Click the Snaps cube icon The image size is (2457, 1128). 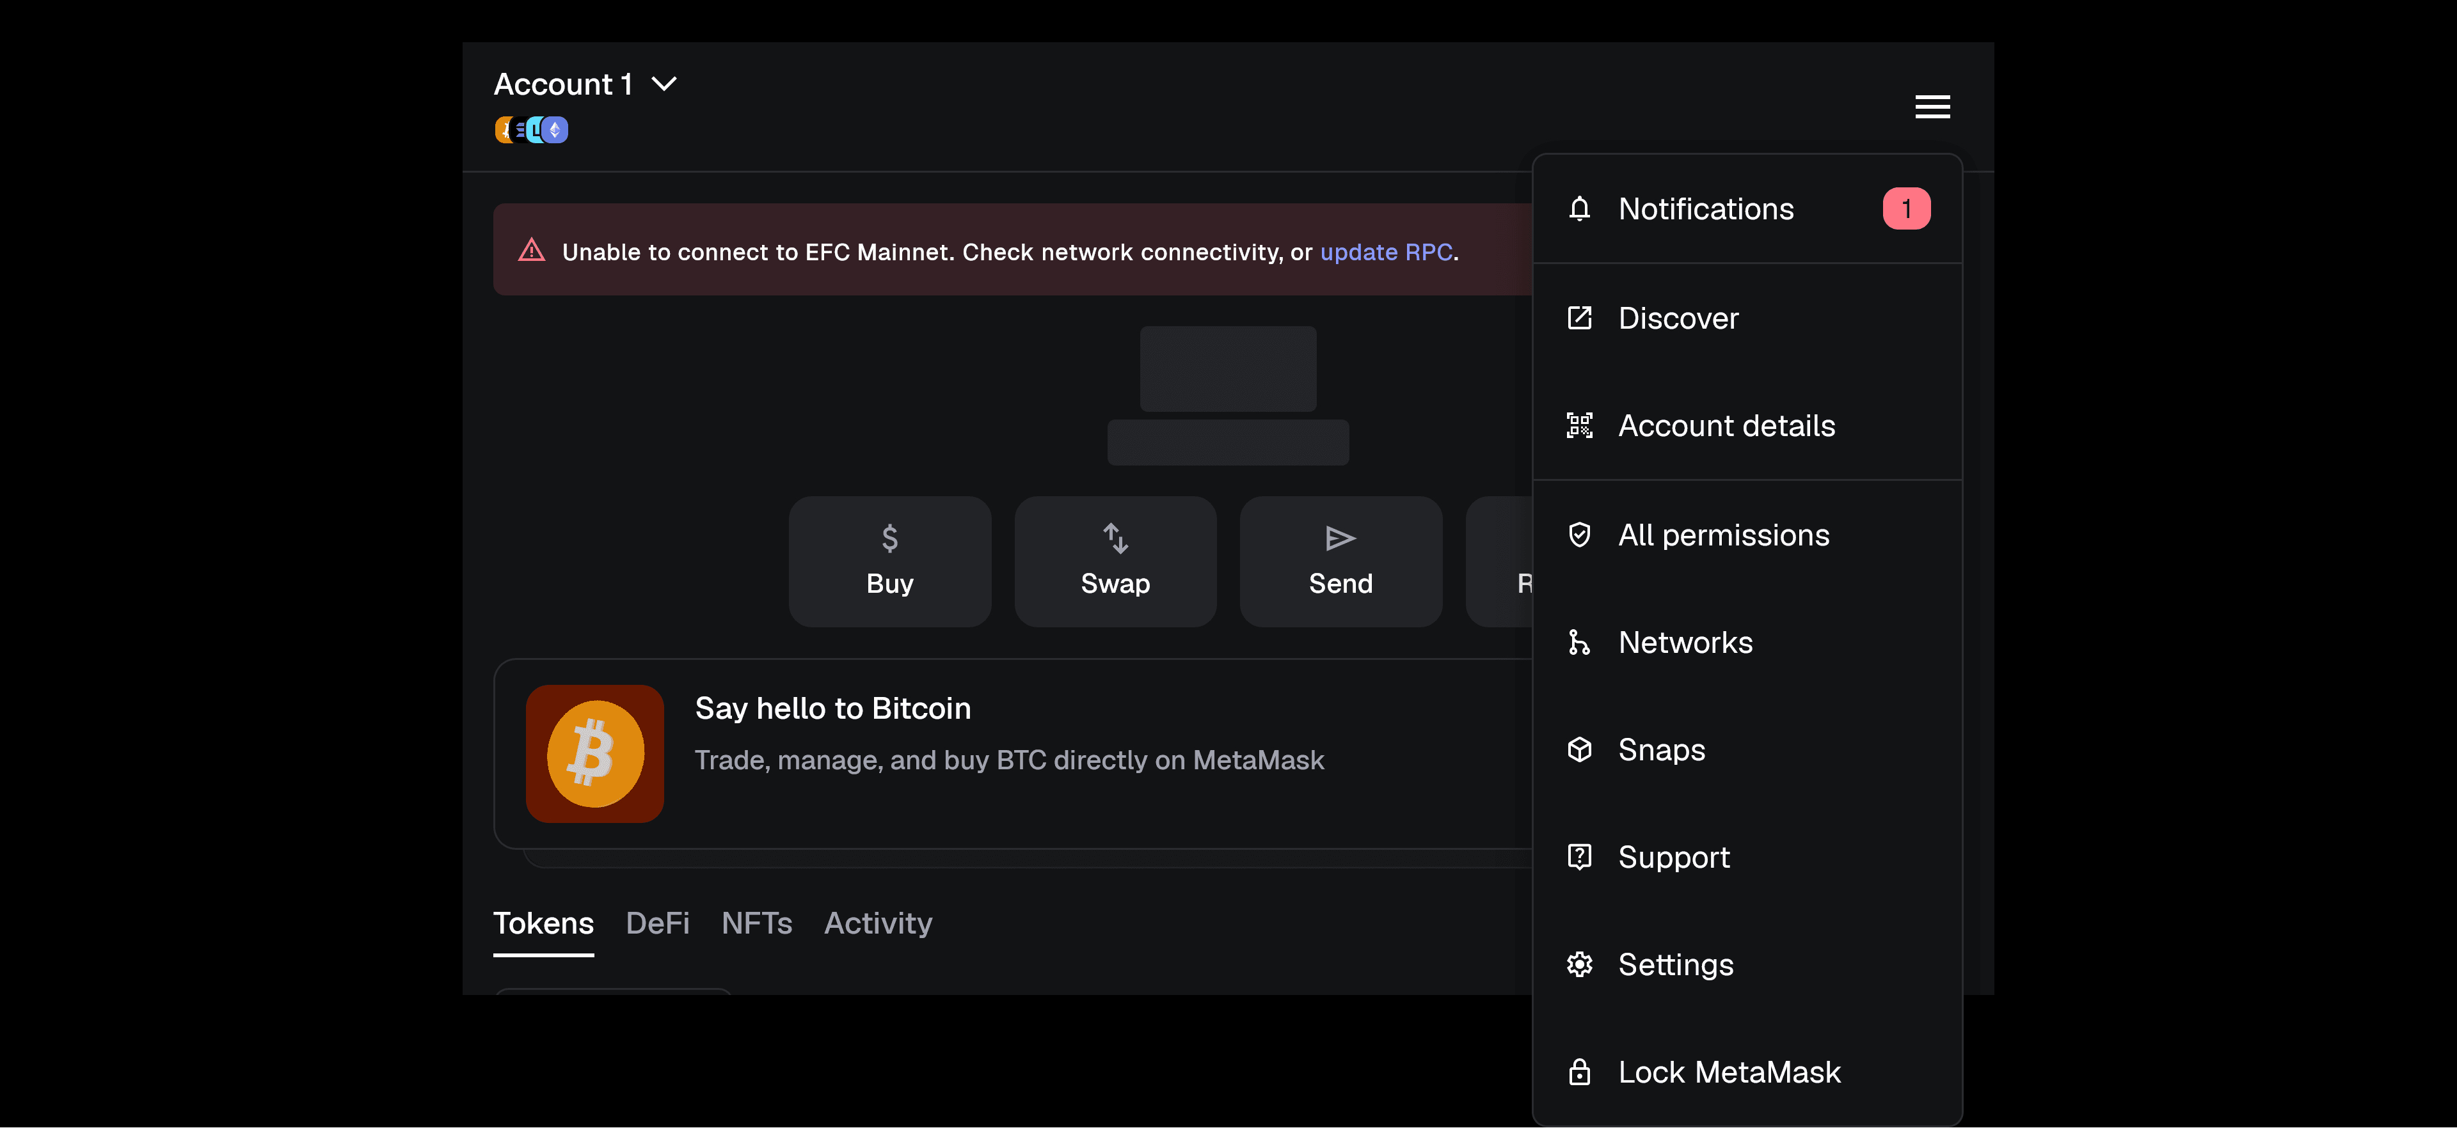point(1580,749)
